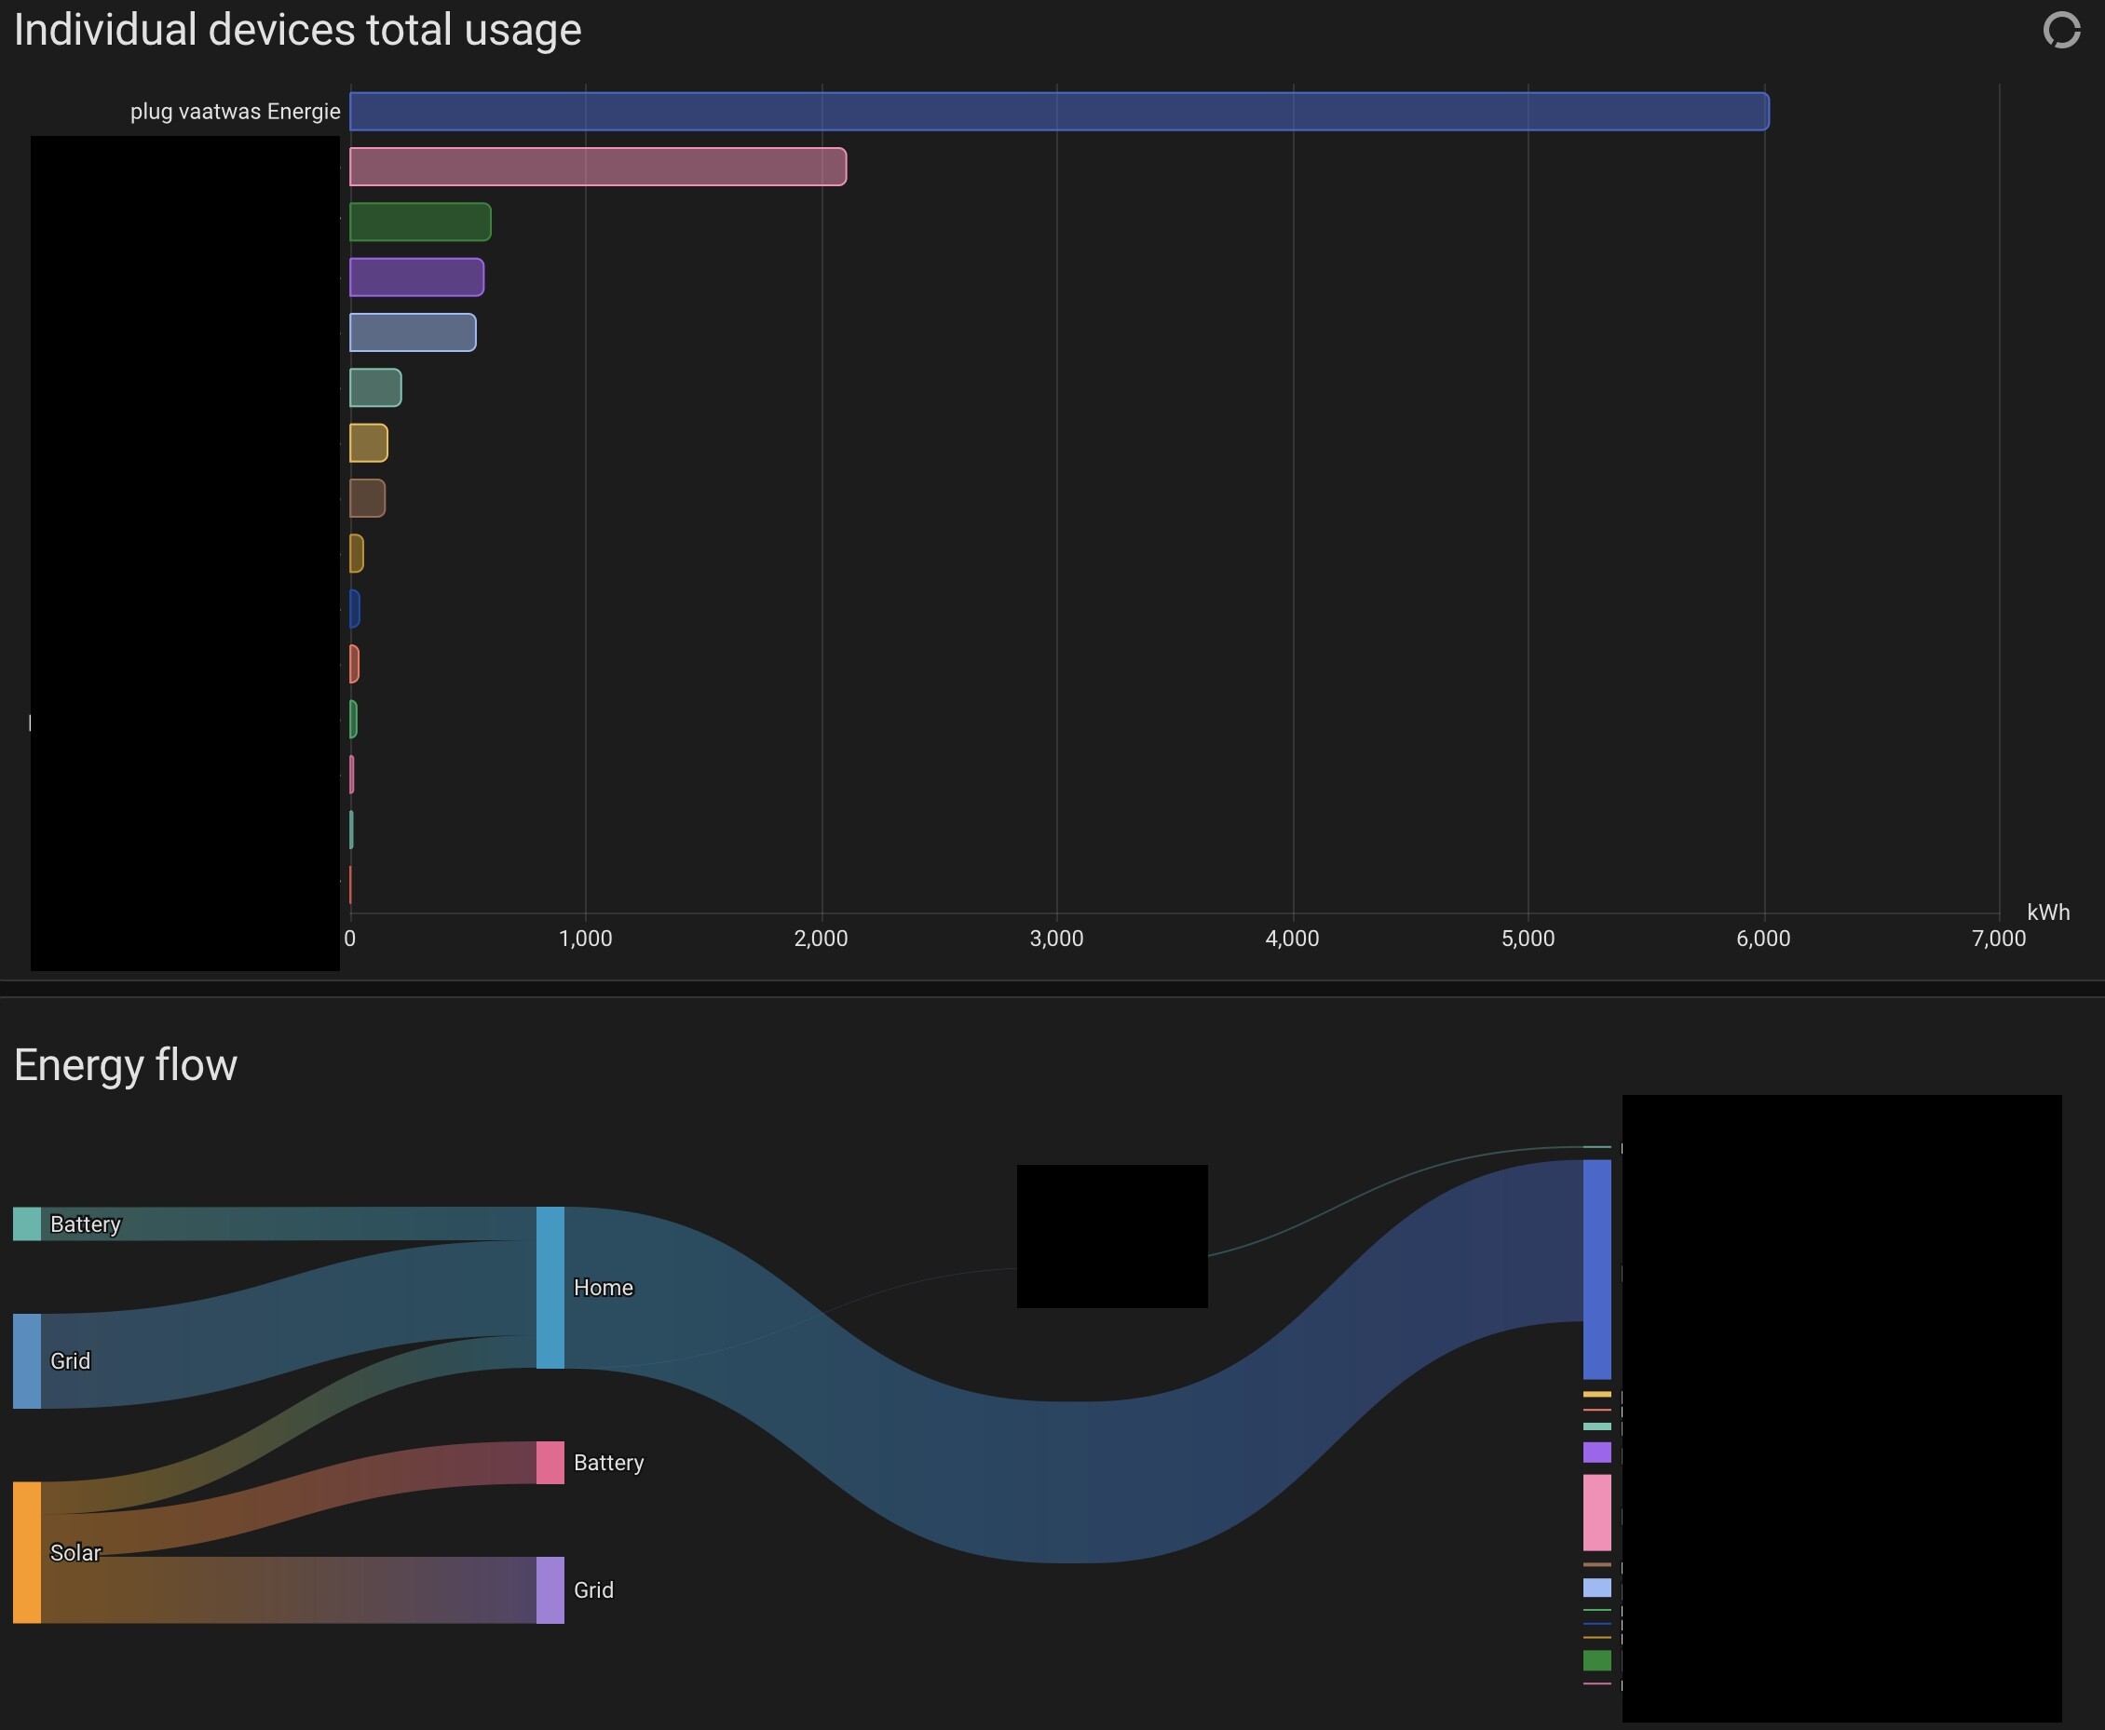Click the plug vaatwas Energie blue bar
This screenshot has height=1730, width=2105.
click(x=1058, y=112)
